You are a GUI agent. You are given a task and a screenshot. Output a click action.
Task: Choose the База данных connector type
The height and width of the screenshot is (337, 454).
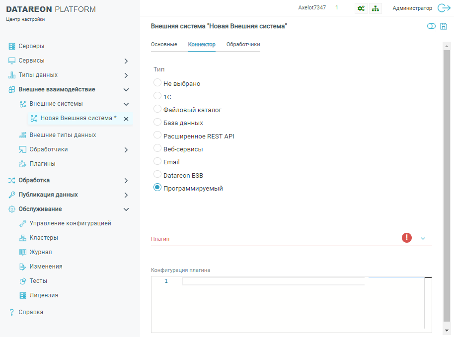coord(157,122)
